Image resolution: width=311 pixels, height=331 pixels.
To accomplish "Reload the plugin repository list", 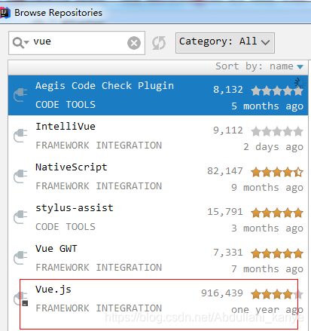I will click(x=159, y=43).
